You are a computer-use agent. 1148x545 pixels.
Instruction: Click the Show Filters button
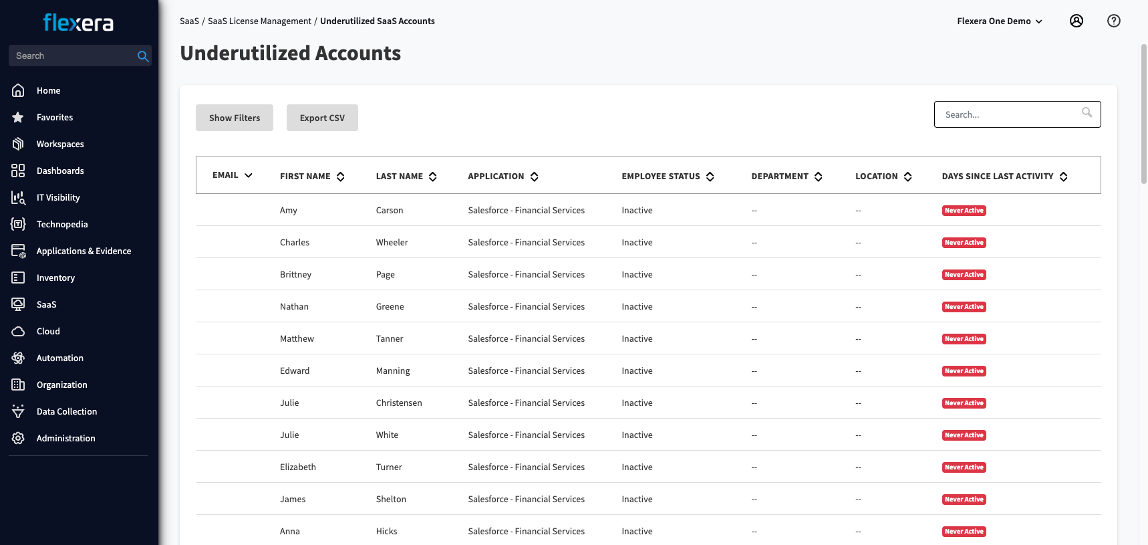click(x=235, y=118)
